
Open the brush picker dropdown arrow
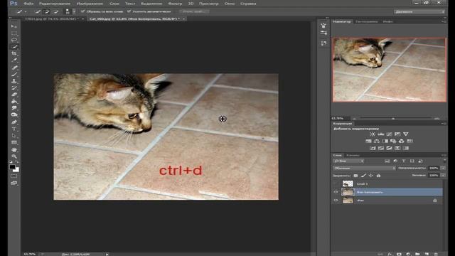(74, 11)
